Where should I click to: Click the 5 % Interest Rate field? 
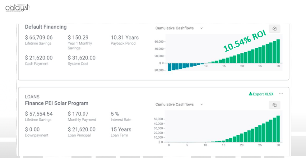pyautogui.click(x=115, y=114)
